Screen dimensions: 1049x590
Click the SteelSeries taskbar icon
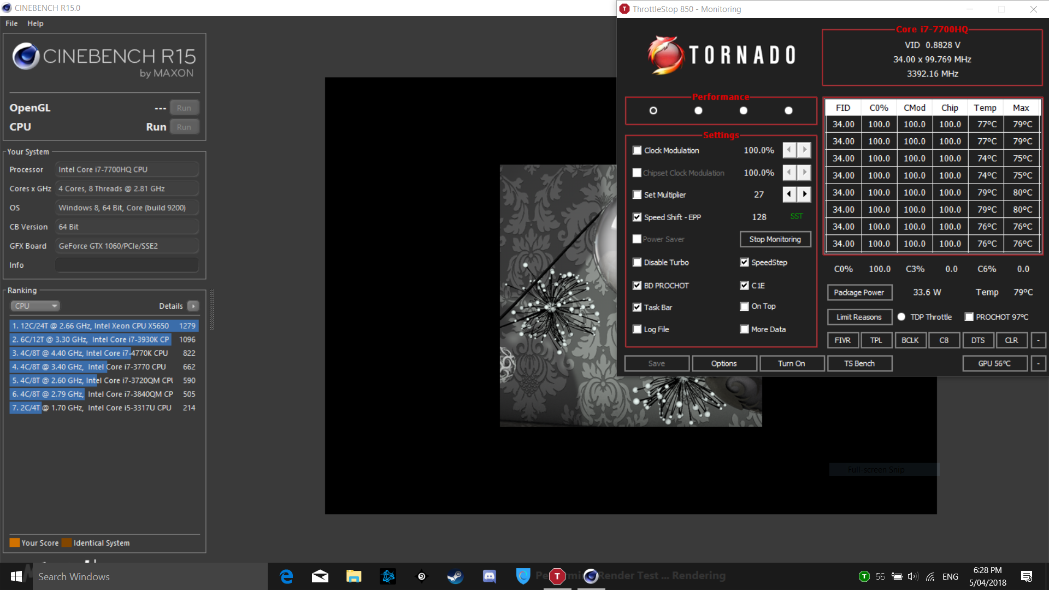click(x=422, y=576)
